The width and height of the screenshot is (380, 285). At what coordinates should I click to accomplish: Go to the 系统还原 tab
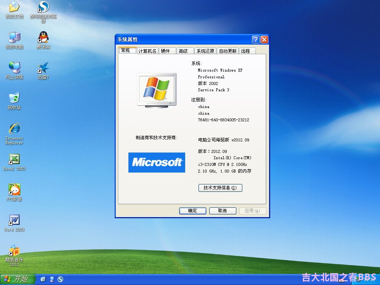tap(205, 51)
